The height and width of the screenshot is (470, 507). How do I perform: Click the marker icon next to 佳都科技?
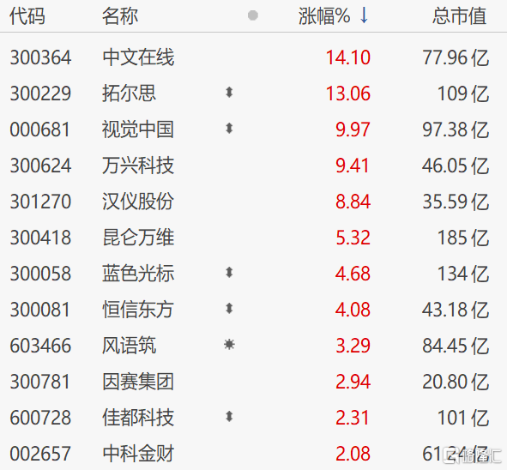point(229,417)
